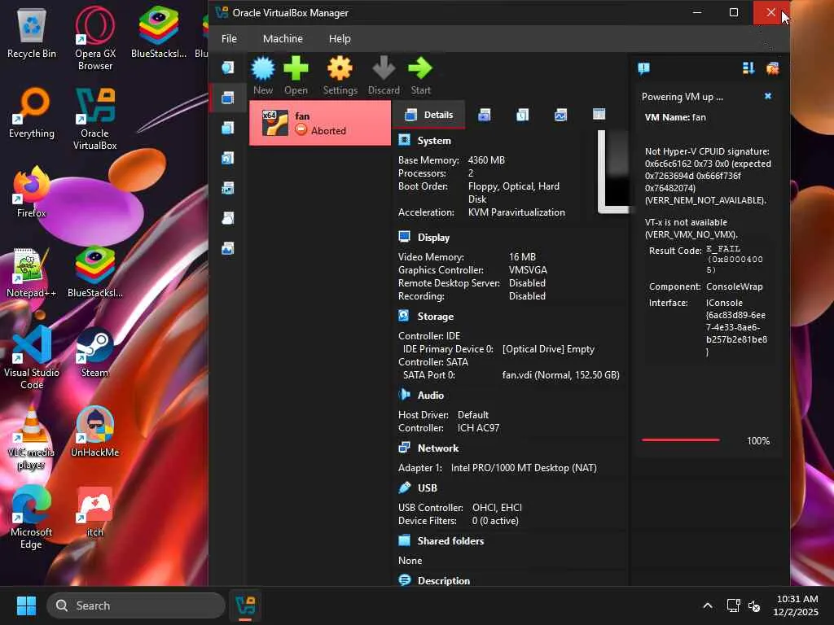Screen dimensions: 834x625
Task: Click the Visual Studio Code desktop icon
Action: (32, 358)
